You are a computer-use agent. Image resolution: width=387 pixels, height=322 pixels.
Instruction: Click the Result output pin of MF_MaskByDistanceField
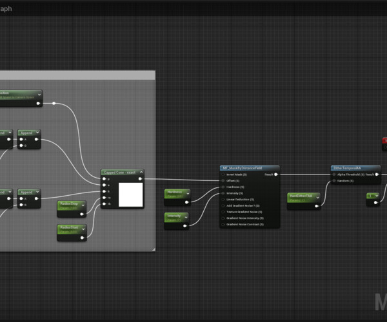(x=276, y=174)
